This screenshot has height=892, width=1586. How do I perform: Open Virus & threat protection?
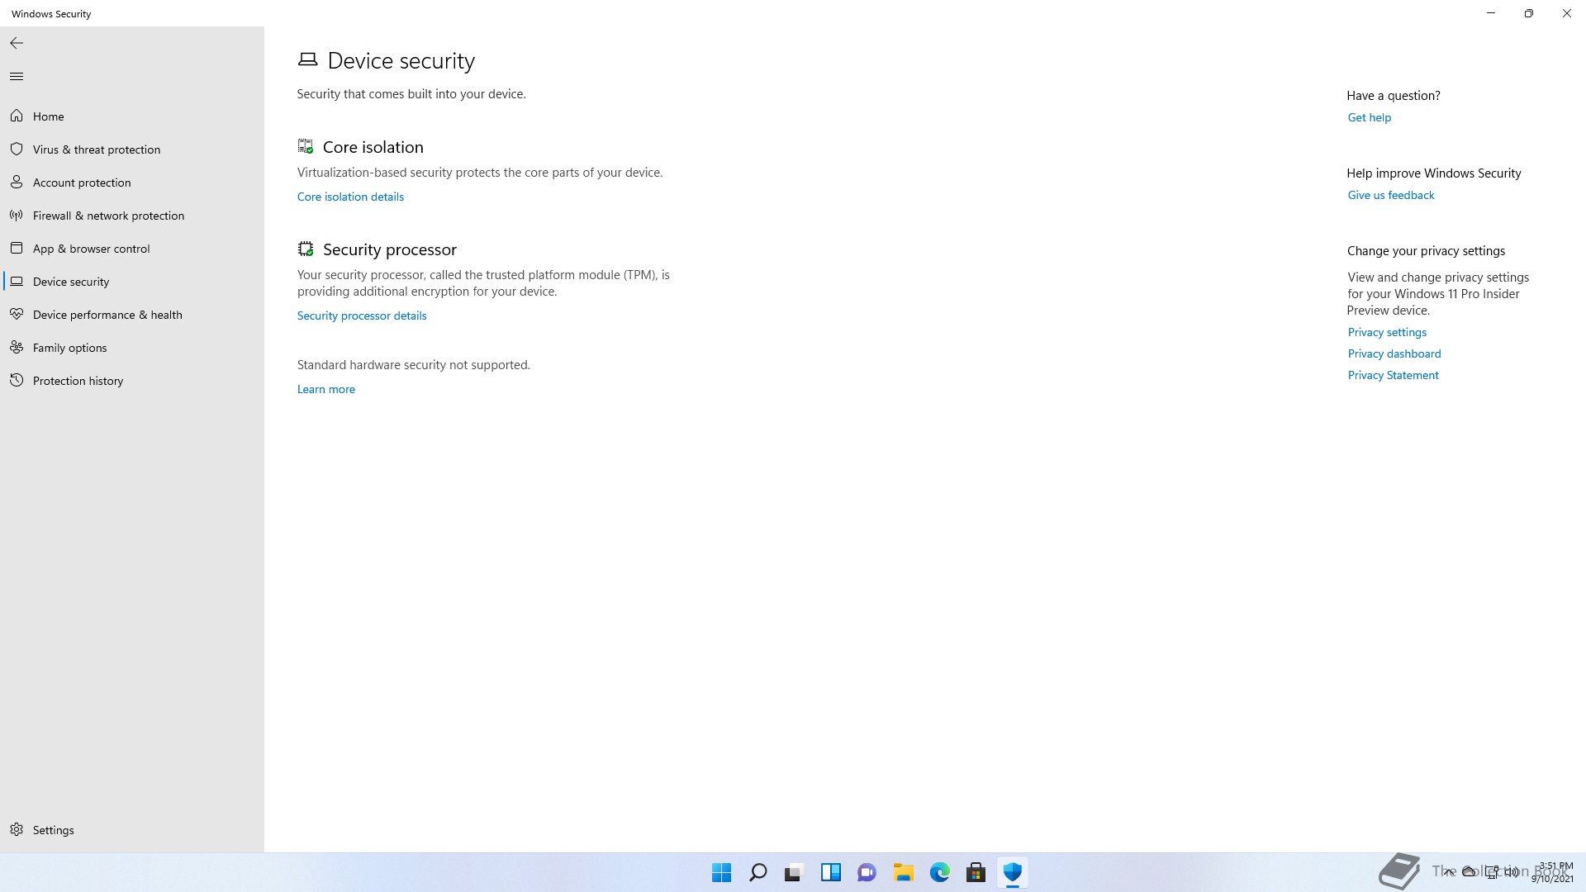tap(132, 149)
